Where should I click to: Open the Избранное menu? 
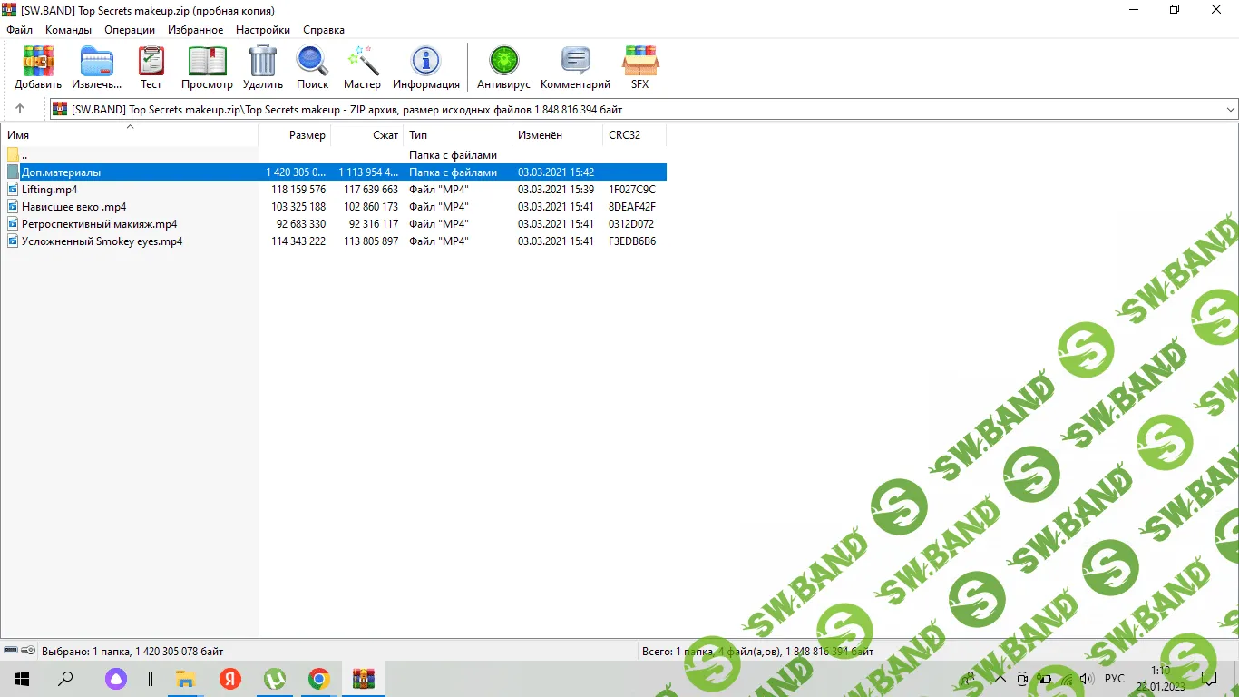tap(195, 30)
